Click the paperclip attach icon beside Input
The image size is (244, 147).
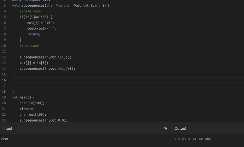point(166,128)
